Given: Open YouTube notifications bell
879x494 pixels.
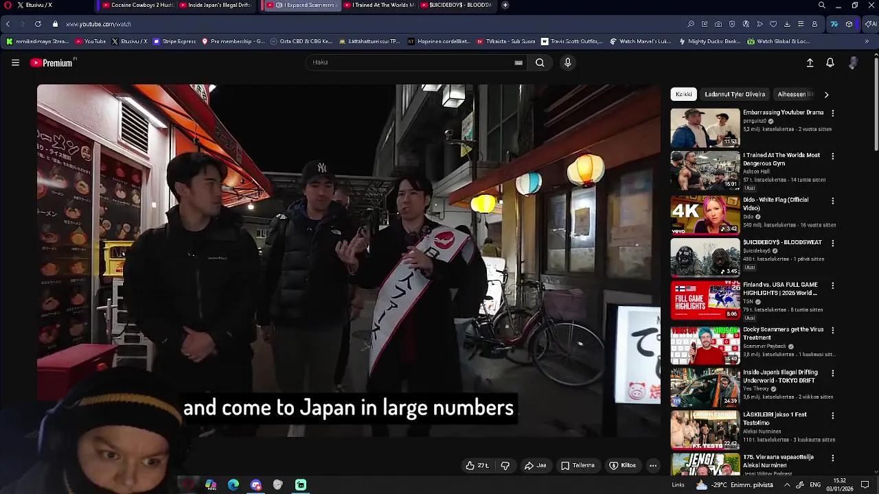Looking at the screenshot, I should [x=830, y=62].
